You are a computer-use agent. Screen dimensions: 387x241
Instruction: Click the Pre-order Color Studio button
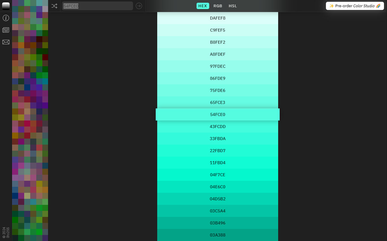point(355,6)
